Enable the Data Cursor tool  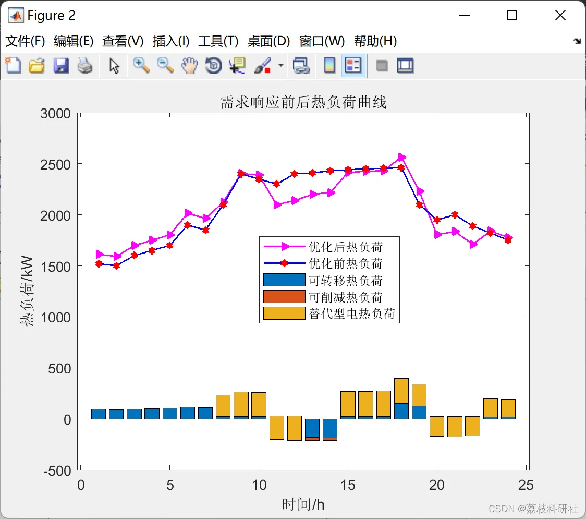pyautogui.click(x=237, y=65)
